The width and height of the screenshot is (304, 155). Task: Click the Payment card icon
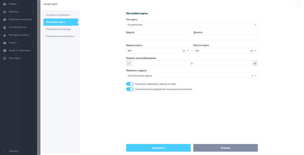click(x=5, y=43)
